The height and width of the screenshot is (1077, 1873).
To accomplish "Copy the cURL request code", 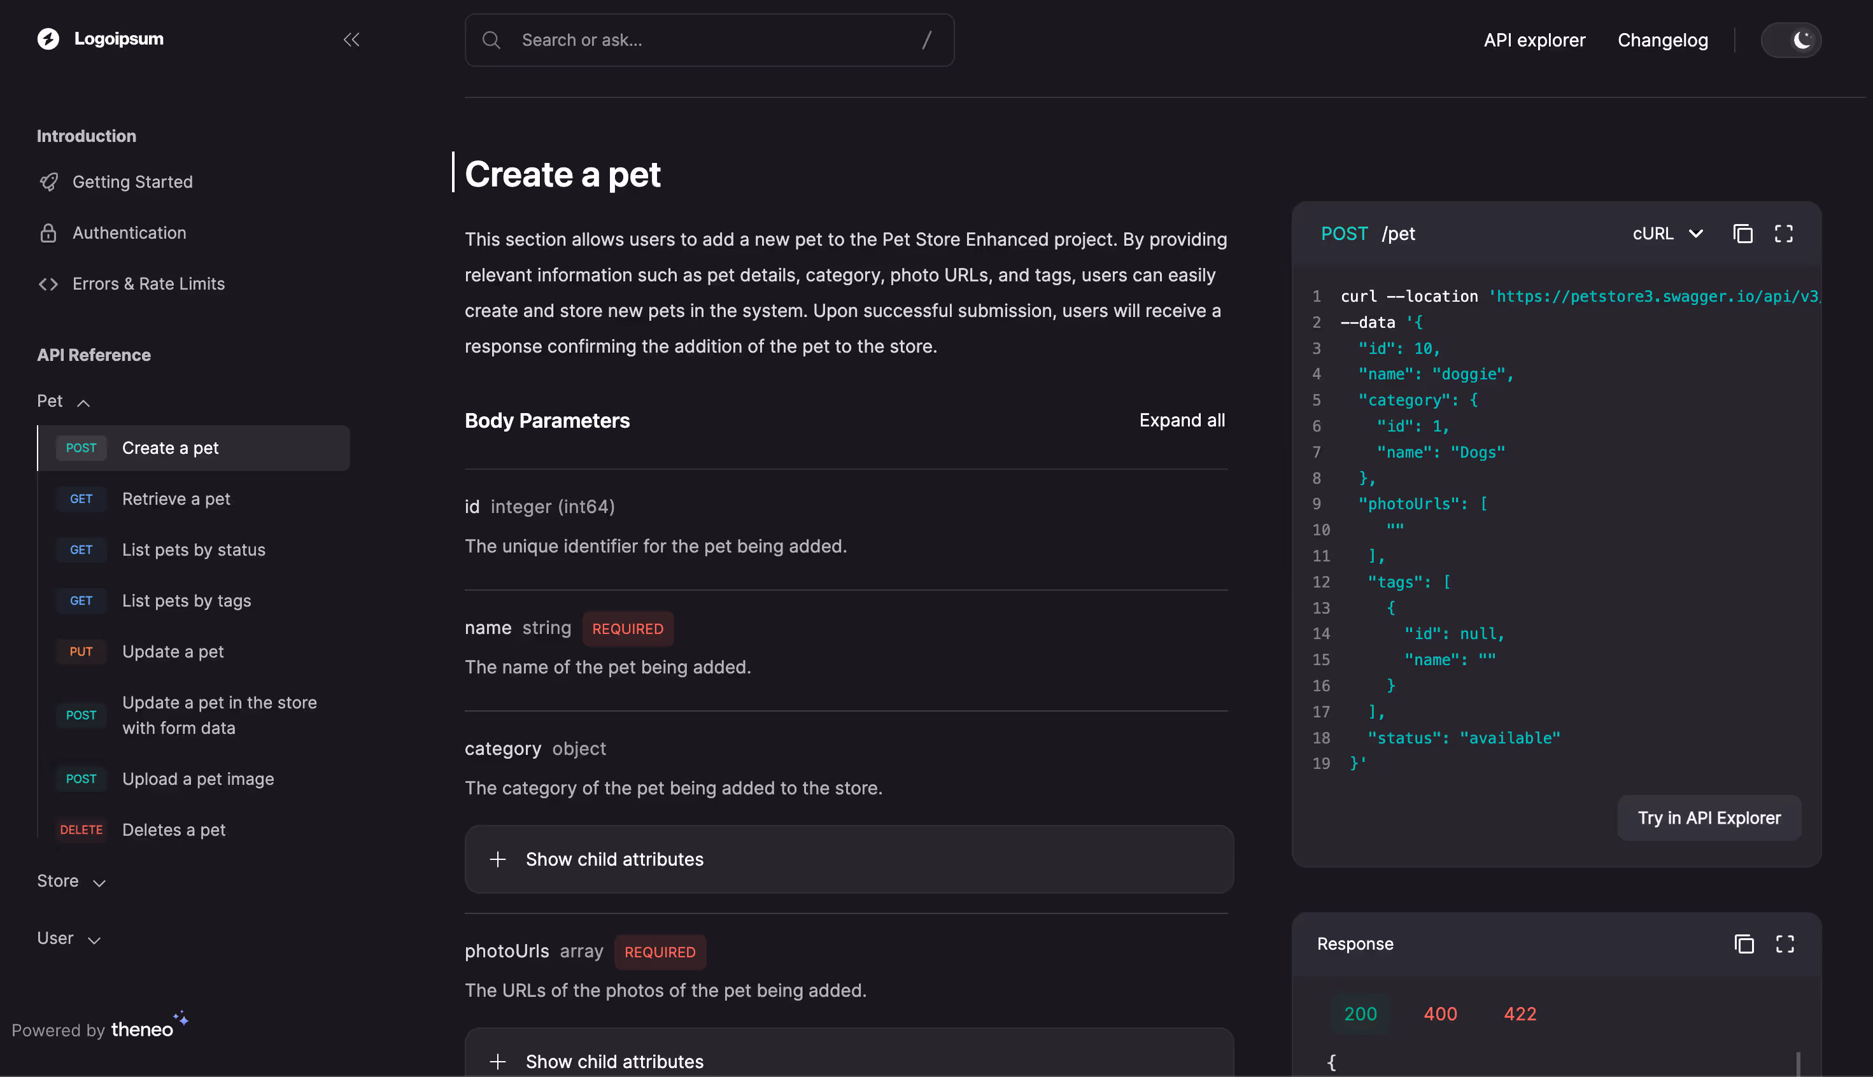I will coord(1743,234).
